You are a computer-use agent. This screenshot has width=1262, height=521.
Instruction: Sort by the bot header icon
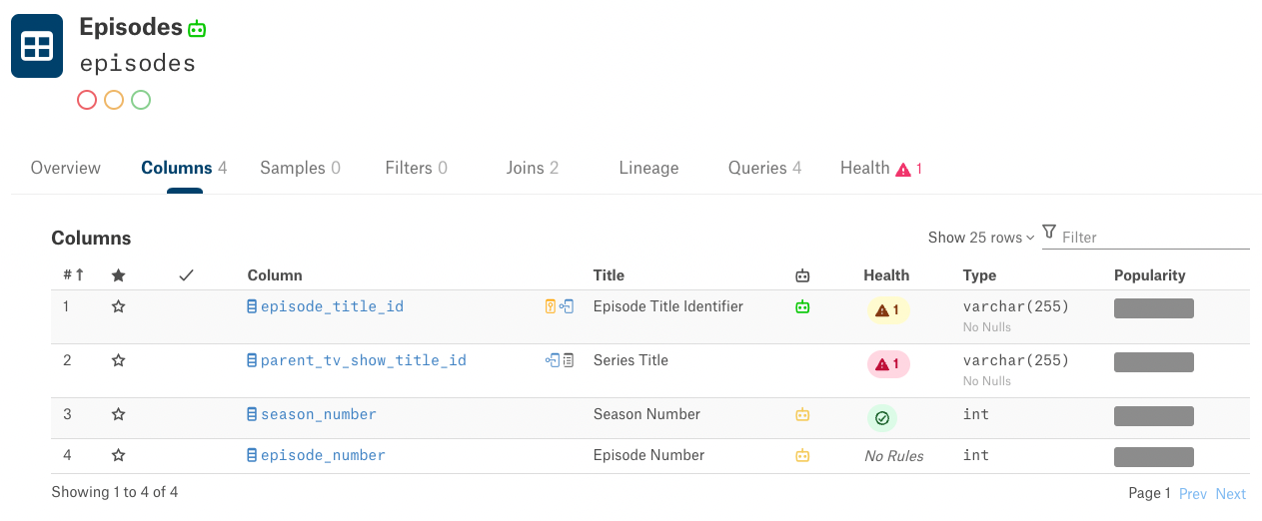[802, 275]
